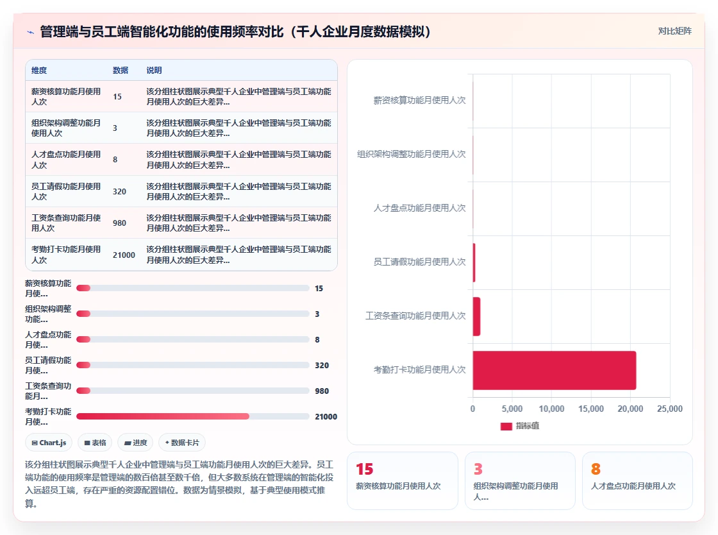Screen dimensions: 718x535
Task: Click the summary paragraph below the tags
Action: (x=179, y=484)
